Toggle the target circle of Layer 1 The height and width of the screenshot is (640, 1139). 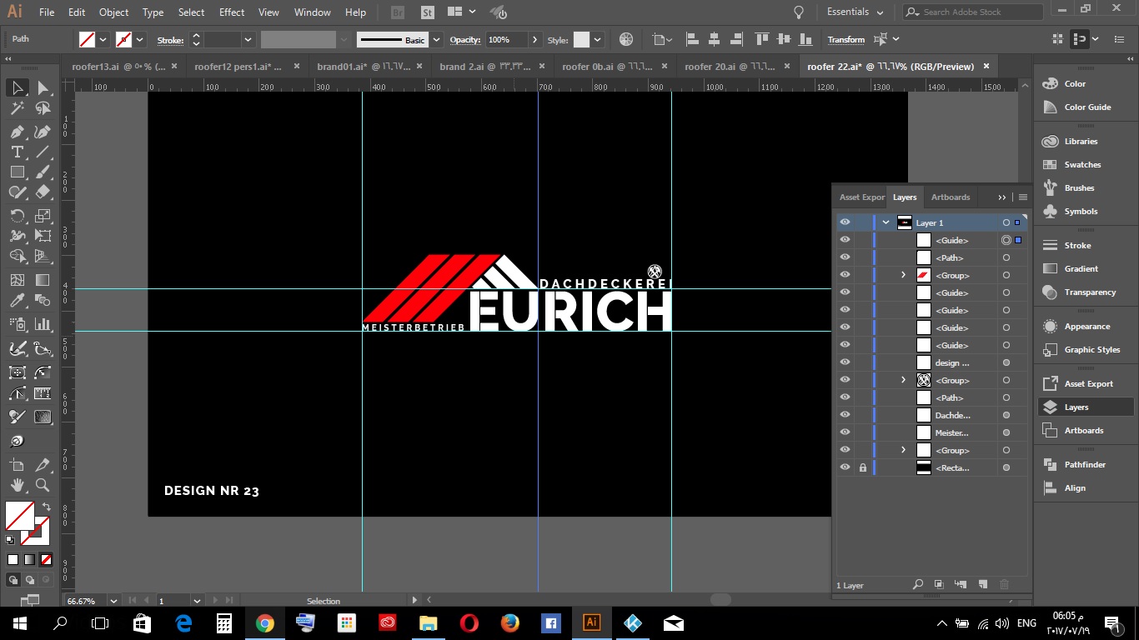click(1006, 222)
